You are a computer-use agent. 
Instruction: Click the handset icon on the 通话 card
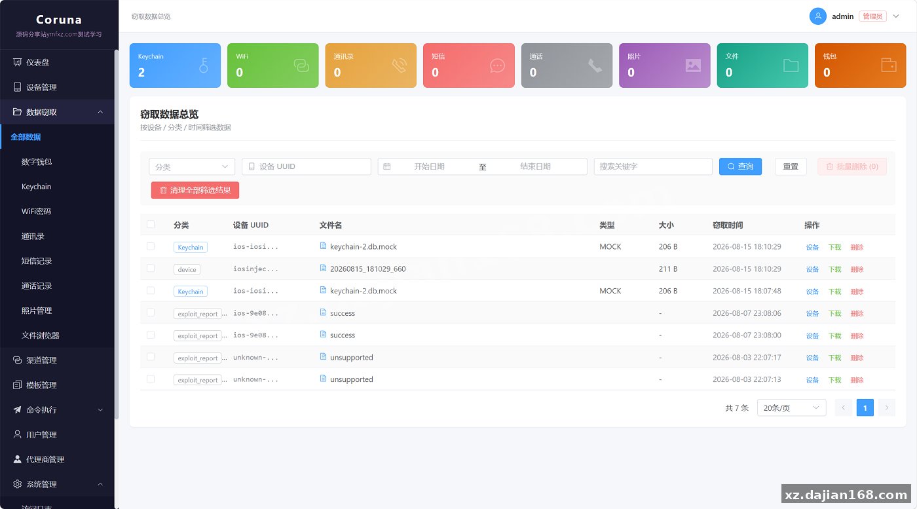click(x=595, y=66)
